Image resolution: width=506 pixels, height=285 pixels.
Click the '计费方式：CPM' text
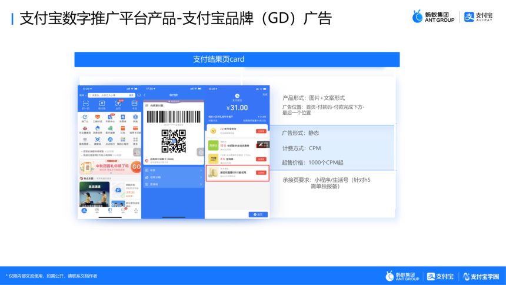coord(302,148)
